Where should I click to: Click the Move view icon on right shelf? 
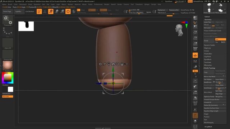(x=195, y=87)
